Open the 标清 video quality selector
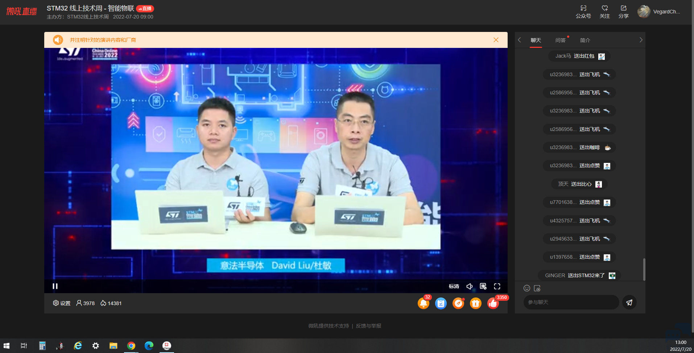 454,286
